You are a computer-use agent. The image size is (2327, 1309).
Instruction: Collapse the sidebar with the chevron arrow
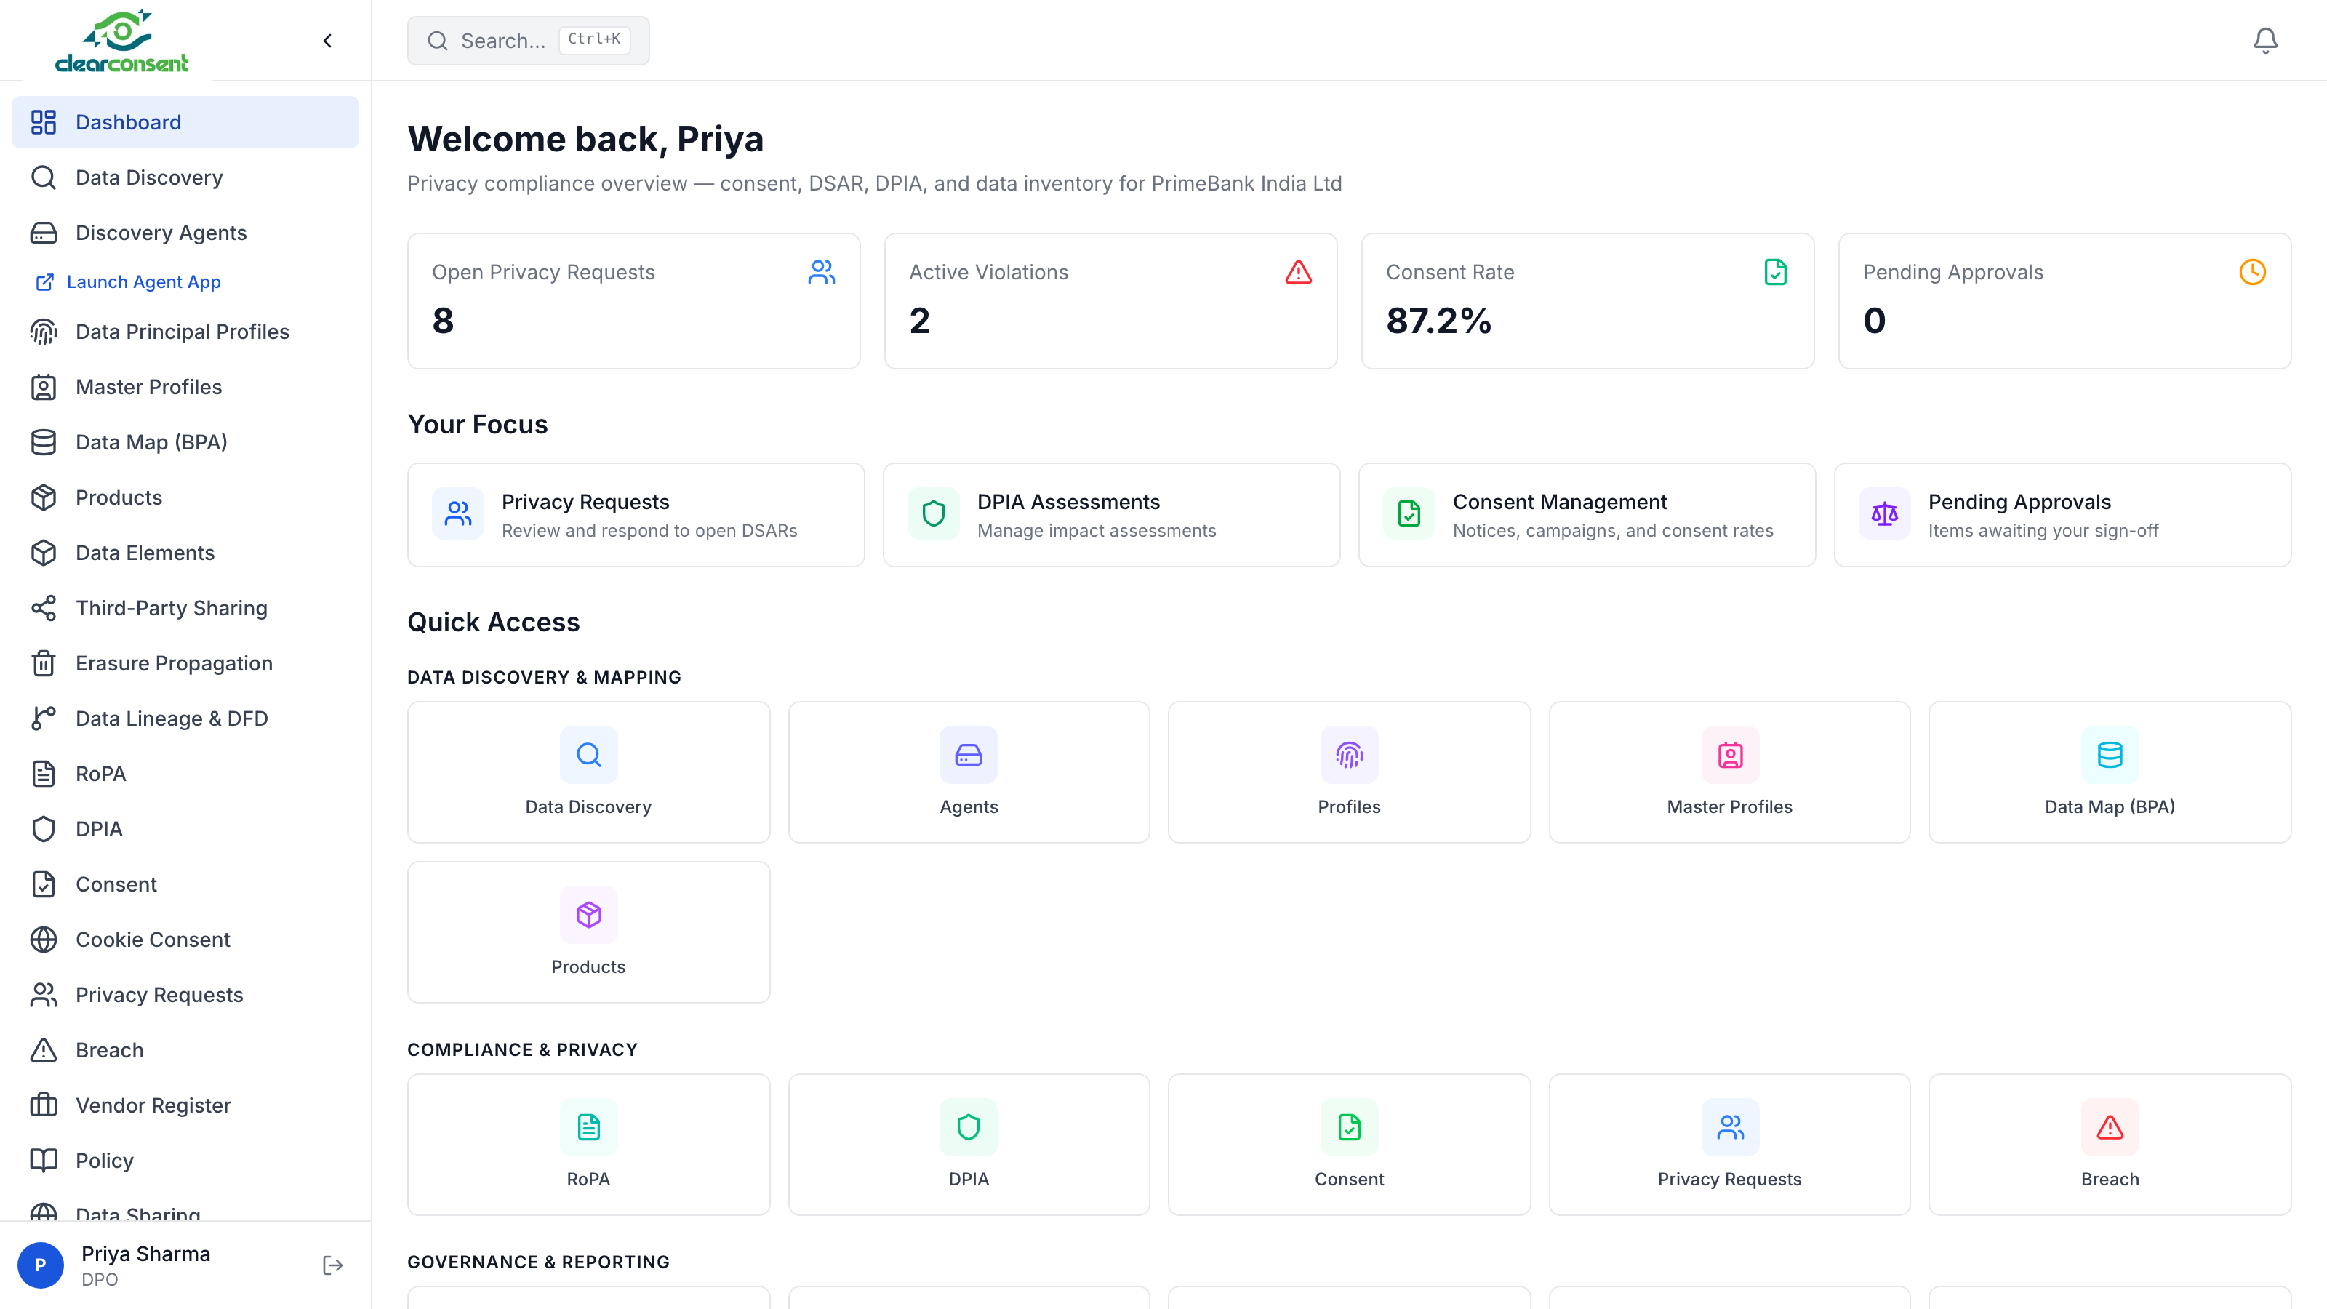[328, 41]
